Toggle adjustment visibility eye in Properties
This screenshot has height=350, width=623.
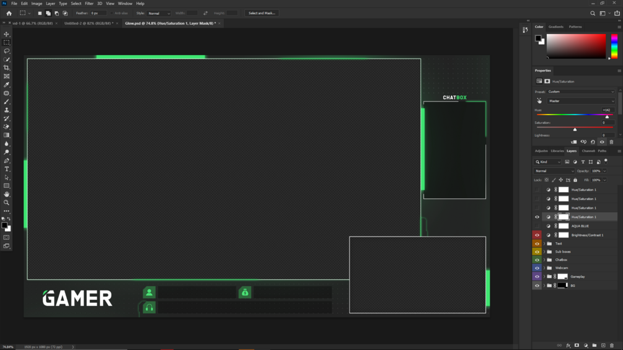pyautogui.click(x=602, y=142)
